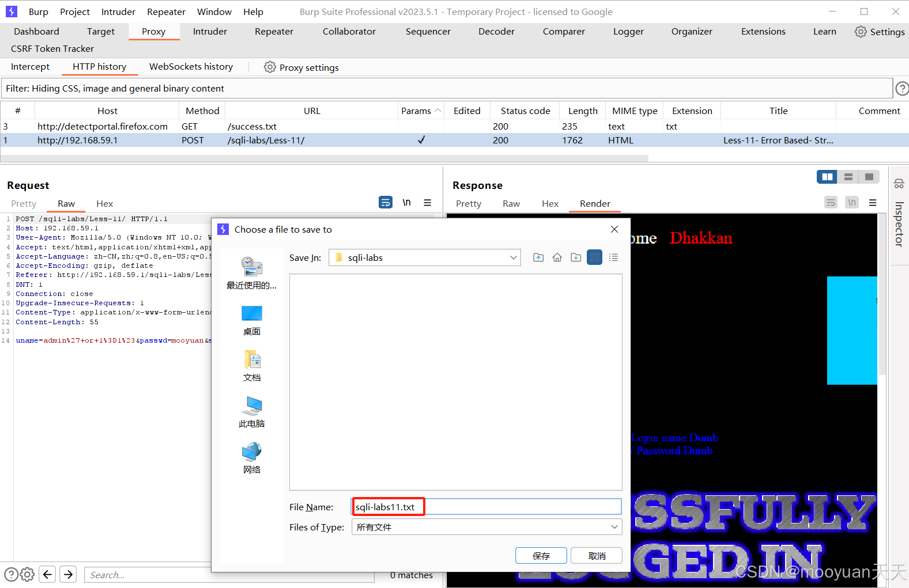Toggle word wrap icon in Request panel

pyautogui.click(x=386, y=202)
